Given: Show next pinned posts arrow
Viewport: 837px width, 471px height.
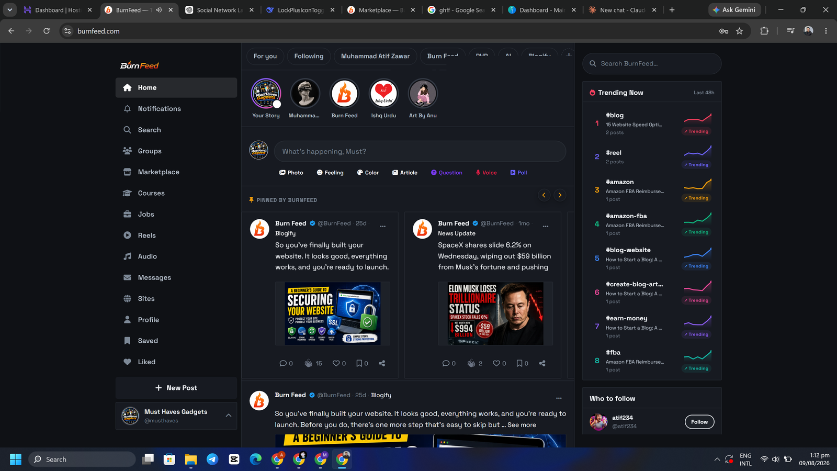Looking at the screenshot, I should click(x=560, y=195).
